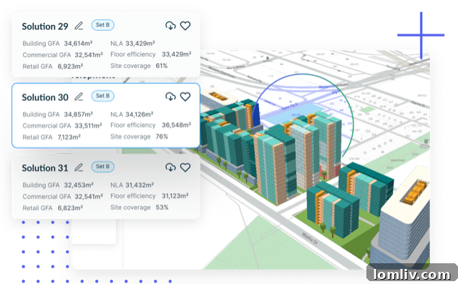Click Building GFA value 32,453m²

click(79, 185)
